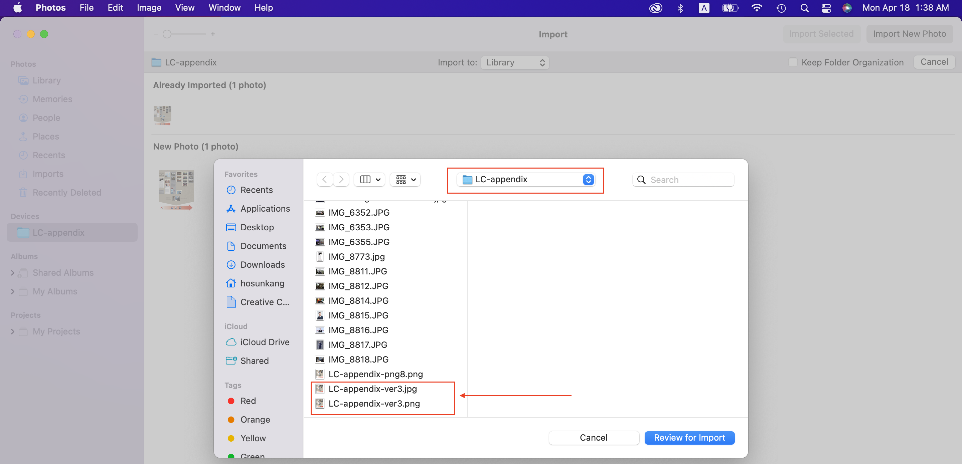Cancel the file chooser dialog
The image size is (962, 464).
click(593, 438)
